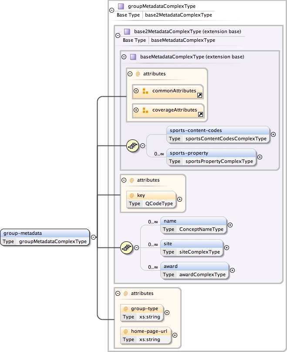Viewport: 287px width, 352px height.
Task: Expand the commonAttributes group
Action: pos(136,91)
